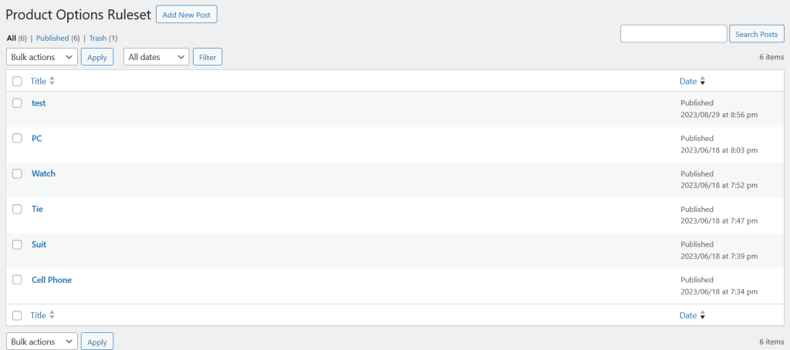The image size is (790, 350).
Task: Open the PC ruleset link
Action: point(36,138)
